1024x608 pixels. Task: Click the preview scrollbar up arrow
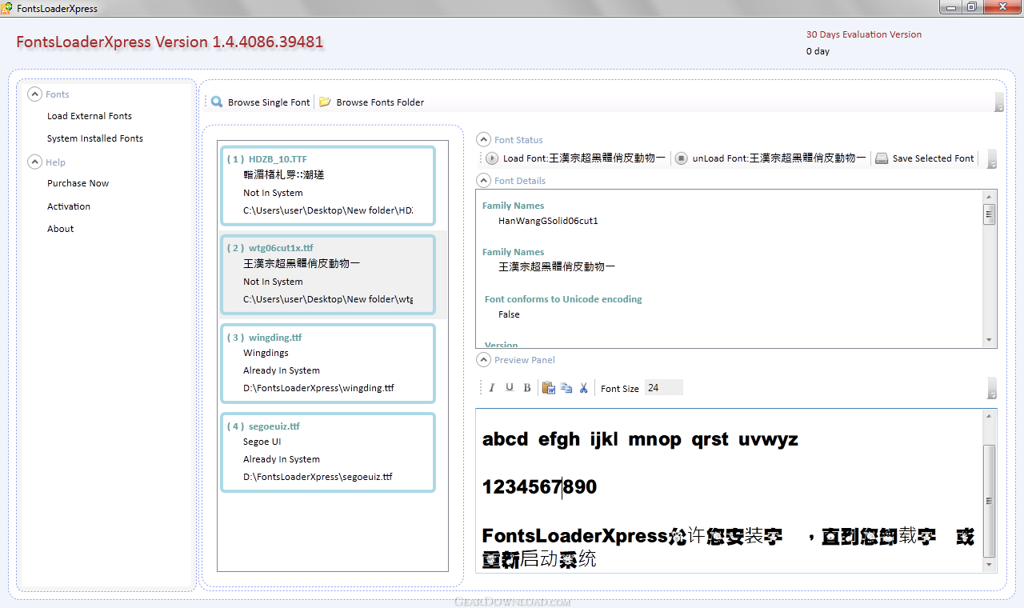point(990,415)
